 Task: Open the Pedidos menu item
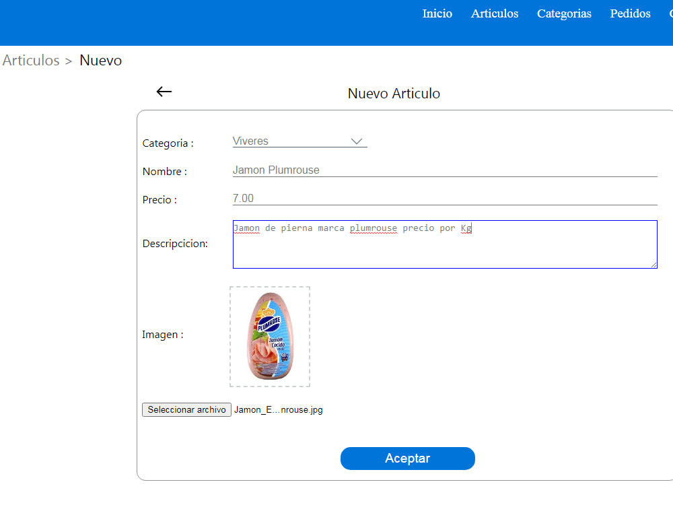tap(630, 13)
